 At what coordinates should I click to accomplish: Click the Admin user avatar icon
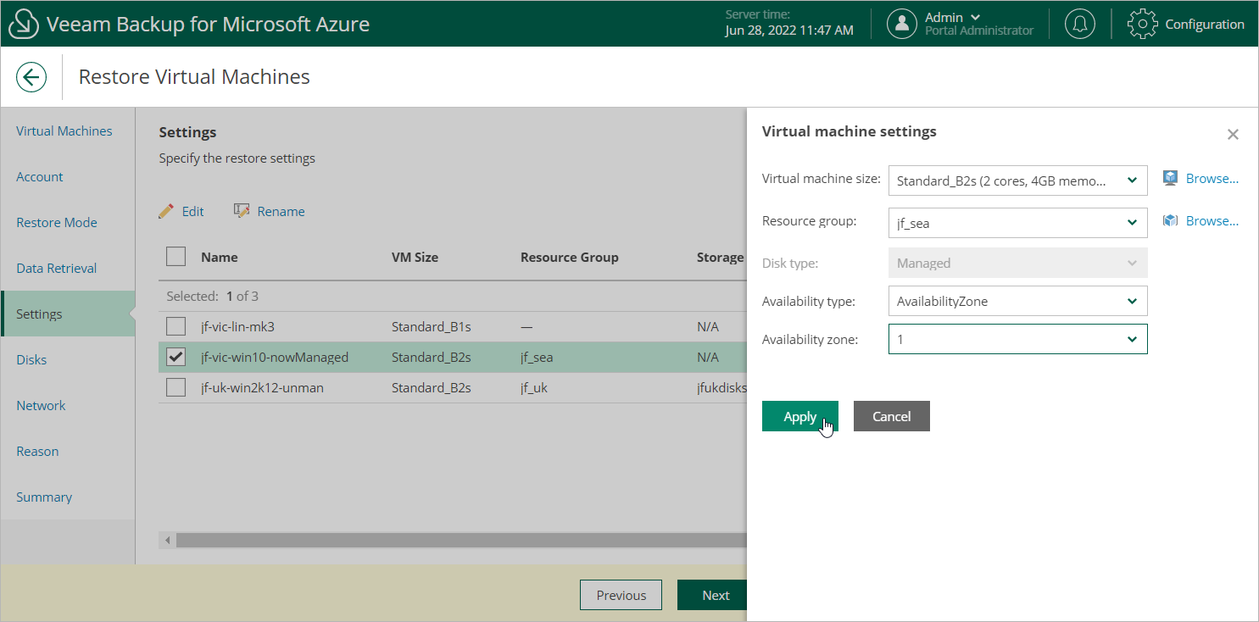point(901,24)
